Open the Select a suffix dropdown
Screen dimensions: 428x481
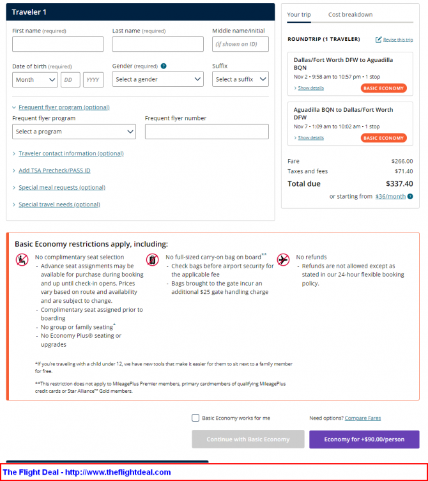(240, 79)
